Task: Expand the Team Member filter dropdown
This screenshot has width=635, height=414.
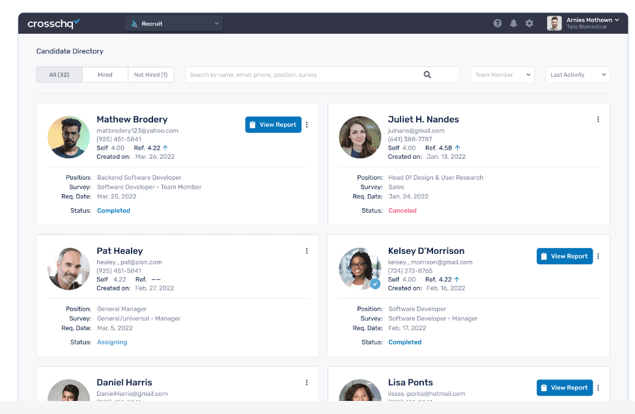Action: tap(502, 75)
